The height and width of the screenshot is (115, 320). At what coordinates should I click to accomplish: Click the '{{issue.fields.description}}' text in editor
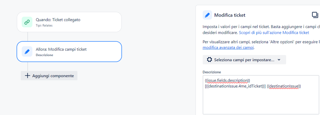point(227,81)
